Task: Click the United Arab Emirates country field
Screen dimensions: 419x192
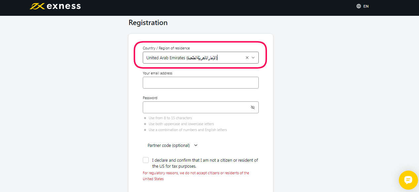Action: 201,58
